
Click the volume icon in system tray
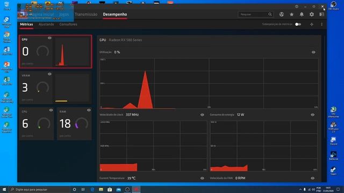[313, 189]
